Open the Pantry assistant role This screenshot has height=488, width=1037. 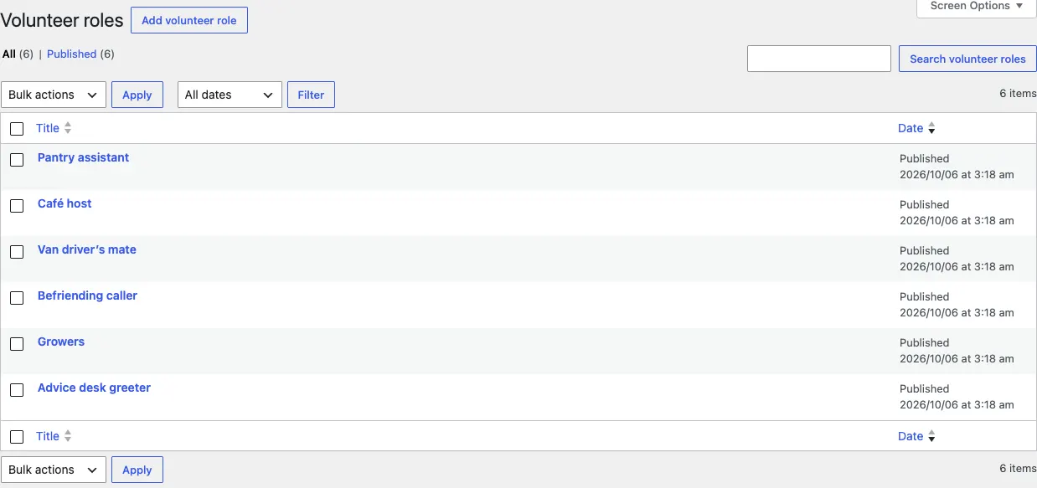tap(83, 157)
